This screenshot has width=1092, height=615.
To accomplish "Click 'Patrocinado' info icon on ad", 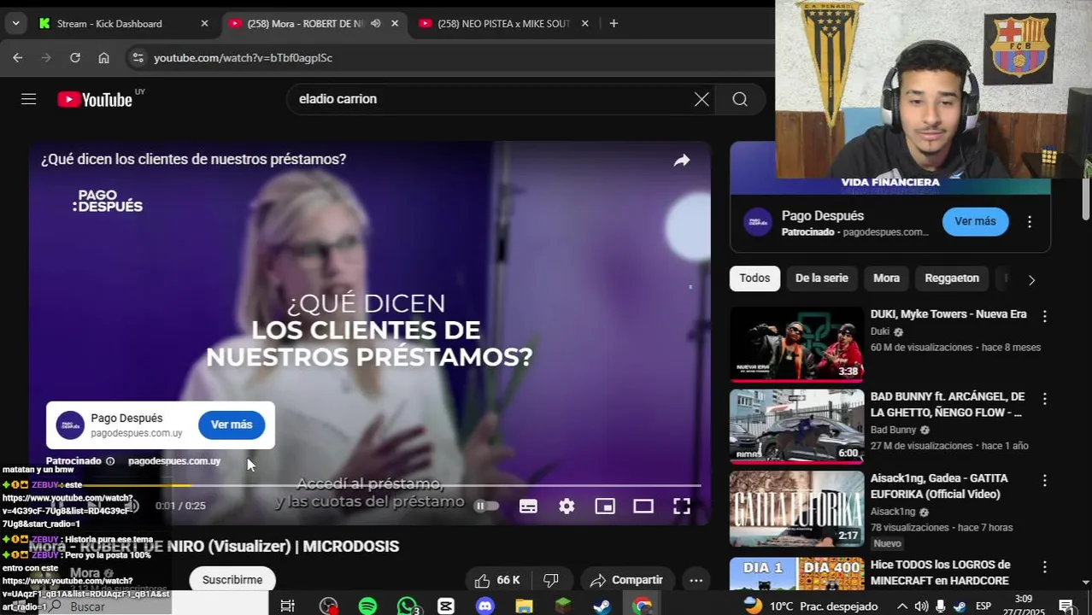I will coord(109,461).
